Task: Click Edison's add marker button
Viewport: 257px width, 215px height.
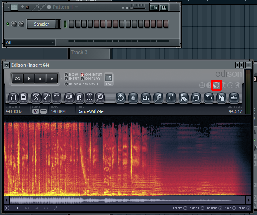Action: pyautogui.click(x=171, y=98)
